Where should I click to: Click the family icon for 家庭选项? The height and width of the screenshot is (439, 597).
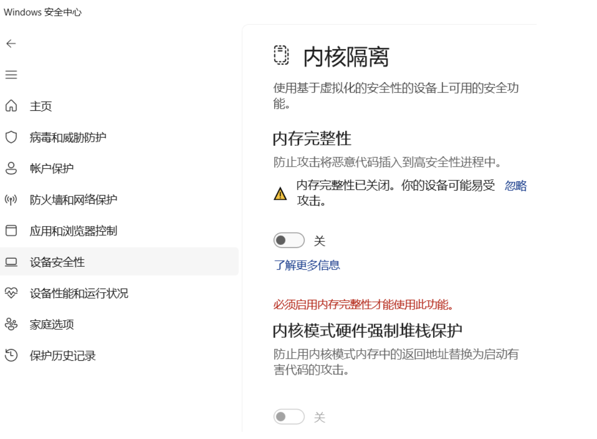tap(11, 324)
